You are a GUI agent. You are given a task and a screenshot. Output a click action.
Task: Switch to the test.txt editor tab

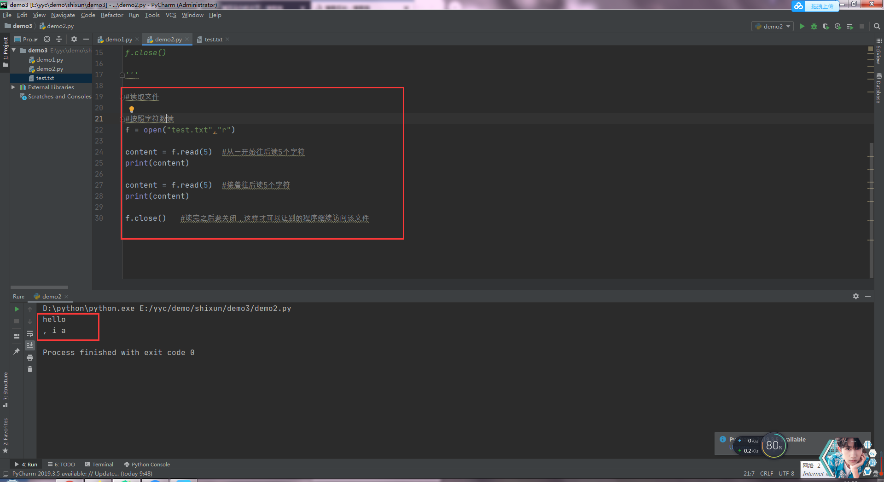click(213, 40)
